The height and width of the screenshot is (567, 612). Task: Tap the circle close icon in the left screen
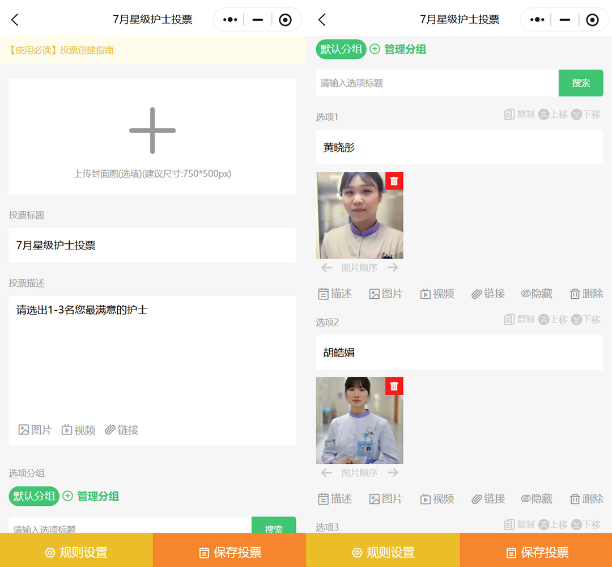coord(285,19)
